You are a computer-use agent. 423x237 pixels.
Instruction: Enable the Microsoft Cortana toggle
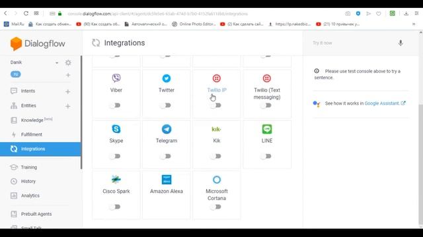pos(216,207)
